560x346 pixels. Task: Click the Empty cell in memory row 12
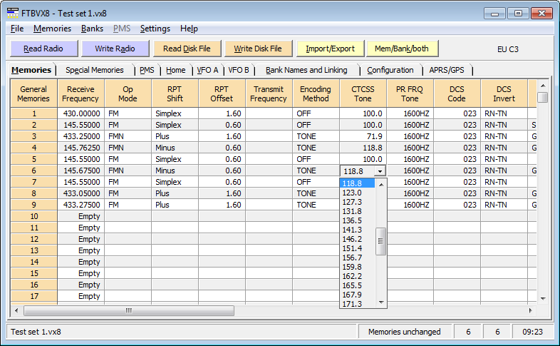click(81, 239)
